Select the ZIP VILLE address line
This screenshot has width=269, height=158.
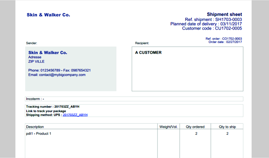click(36, 61)
